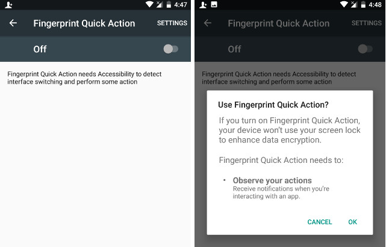Tap the Wi-Fi icon on the left status bar

tap(149, 4)
